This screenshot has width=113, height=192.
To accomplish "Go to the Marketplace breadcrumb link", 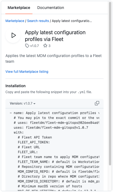I will (15, 21).
